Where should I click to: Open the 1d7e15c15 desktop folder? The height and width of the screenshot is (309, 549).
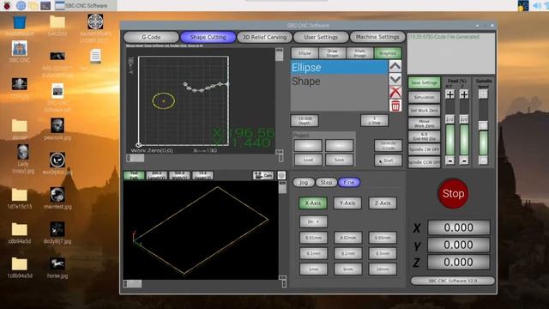pyautogui.click(x=19, y=198)
